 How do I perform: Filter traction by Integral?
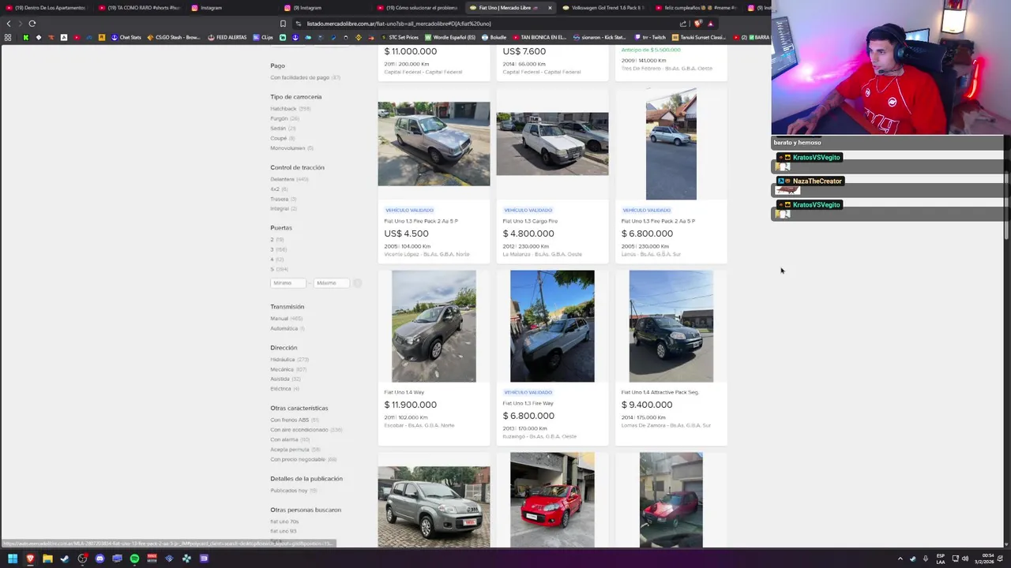283,208
